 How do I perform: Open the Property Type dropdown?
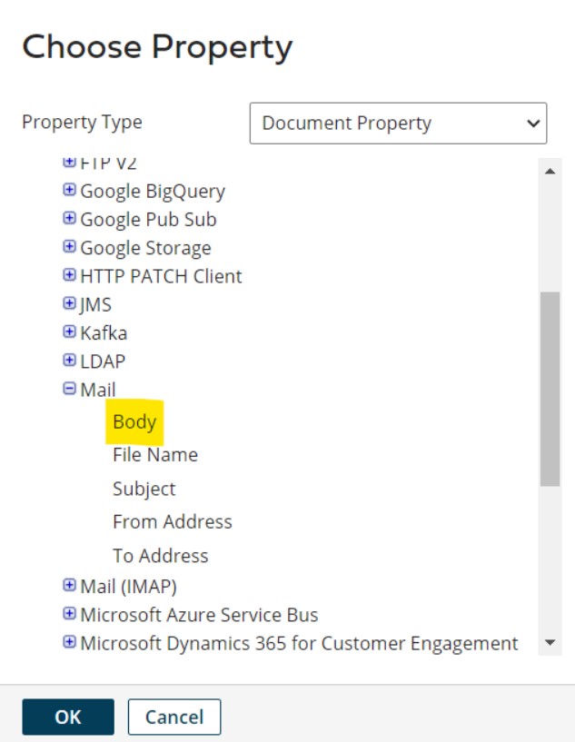[398, 124]
